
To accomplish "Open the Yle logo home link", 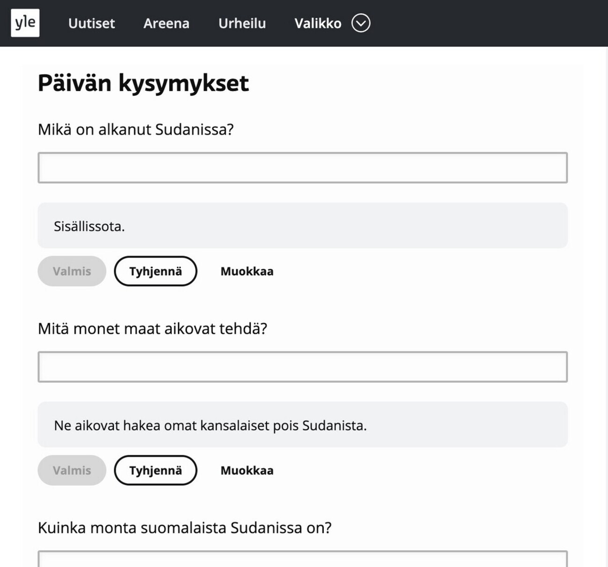I will click(x=25, y=23).
